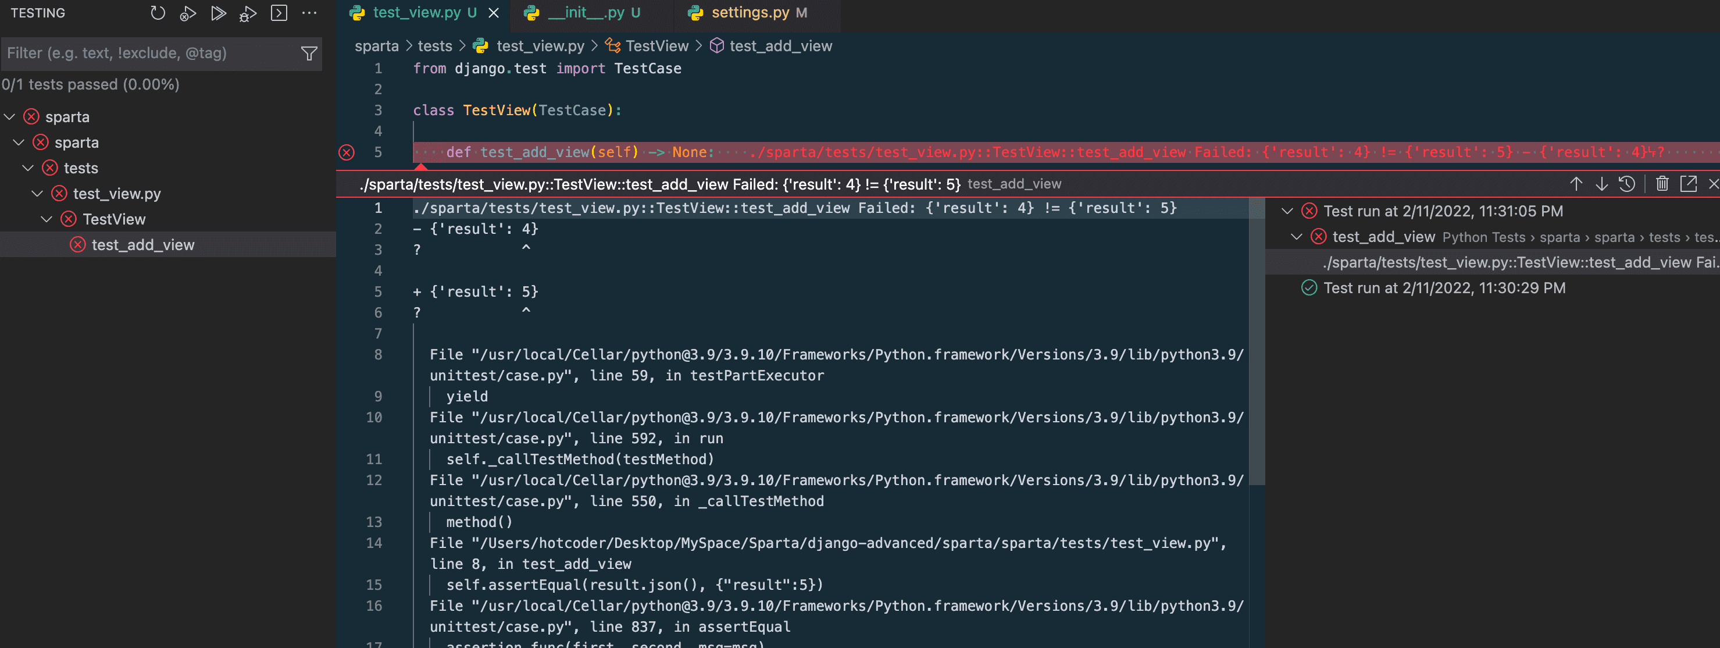This screenshot has height=648, width=1720.
Task: Click the error icon beside test_add_view
Action: tap(76, 244)
